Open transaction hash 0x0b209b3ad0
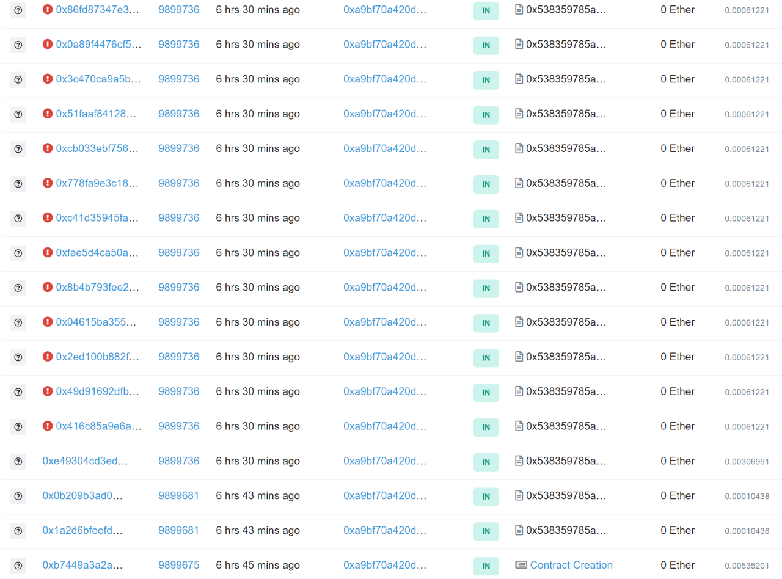 pyautogui.click(x=82, y=495)
